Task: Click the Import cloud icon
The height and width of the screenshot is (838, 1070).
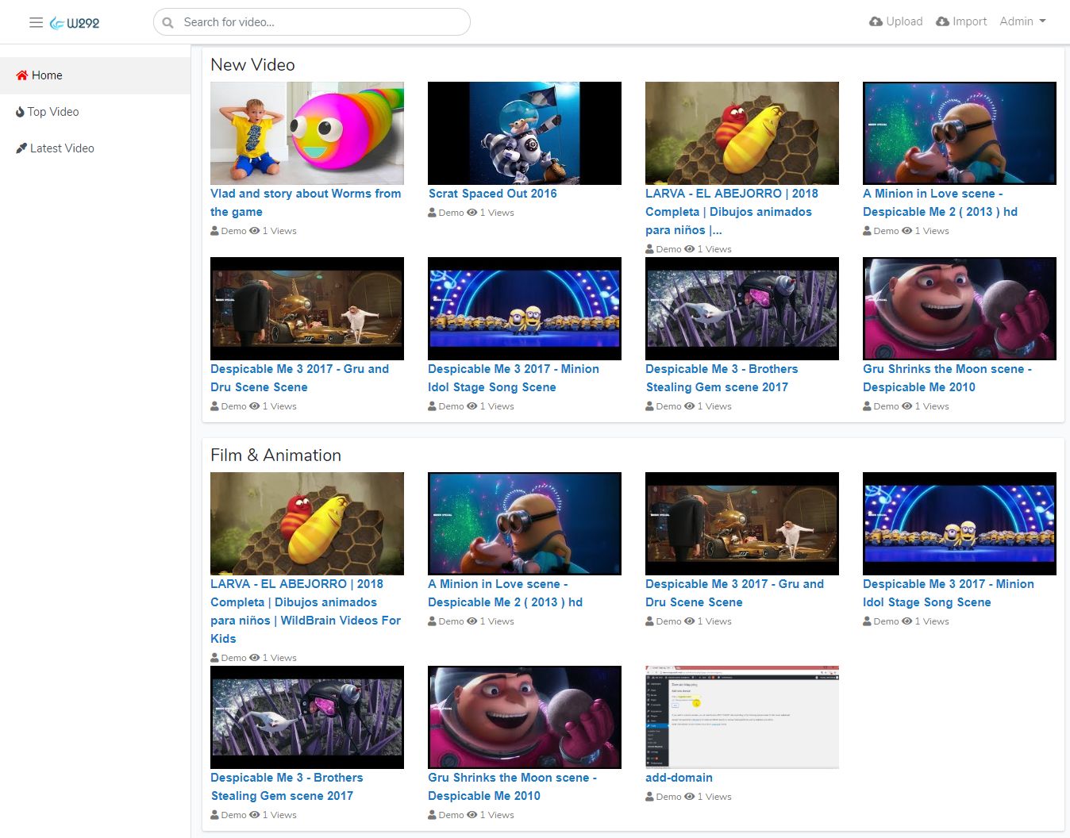Action: (x=942, y=21)
